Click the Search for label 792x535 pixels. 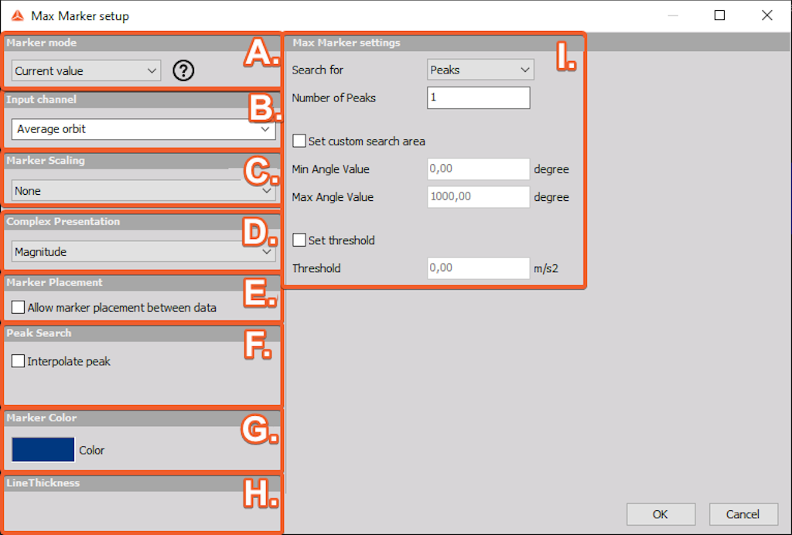click(x=318, y=70)
